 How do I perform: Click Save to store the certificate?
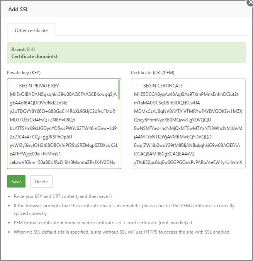tap(16, 181)
